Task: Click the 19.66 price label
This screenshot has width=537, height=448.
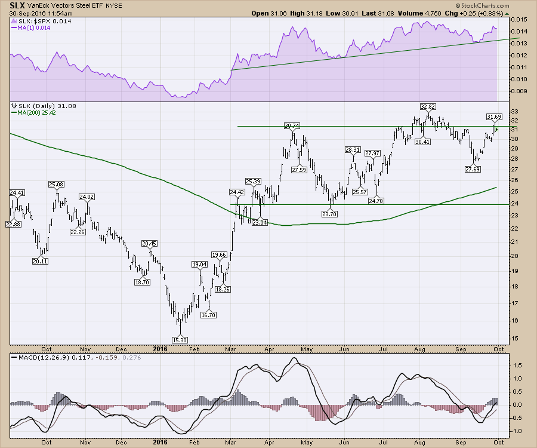Action: [x=219, y=254]
